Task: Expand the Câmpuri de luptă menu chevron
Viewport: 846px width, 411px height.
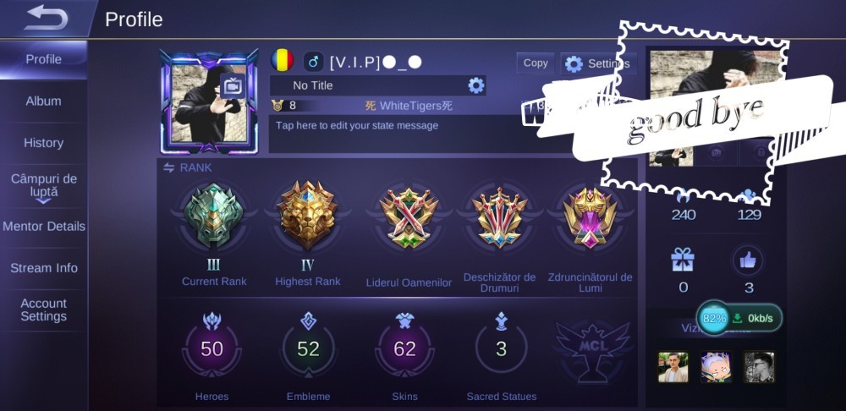Action: 44,200
